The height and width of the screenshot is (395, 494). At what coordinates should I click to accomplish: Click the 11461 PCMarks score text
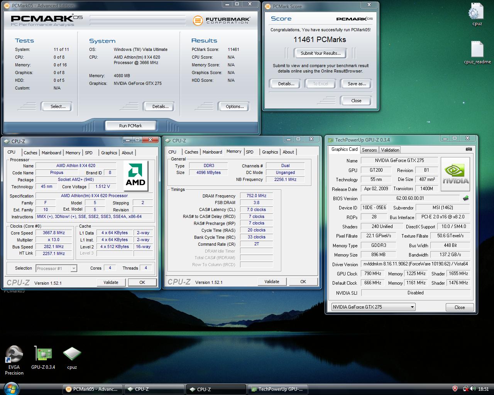point(320,40)
